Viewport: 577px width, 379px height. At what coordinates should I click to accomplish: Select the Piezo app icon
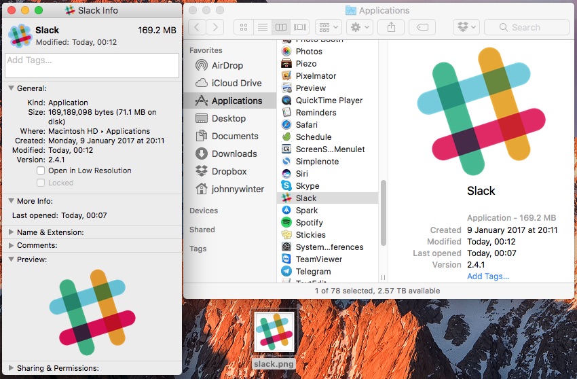[286, 63]
